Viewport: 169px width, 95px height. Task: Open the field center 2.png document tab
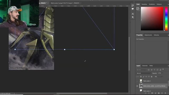point(65,3)
